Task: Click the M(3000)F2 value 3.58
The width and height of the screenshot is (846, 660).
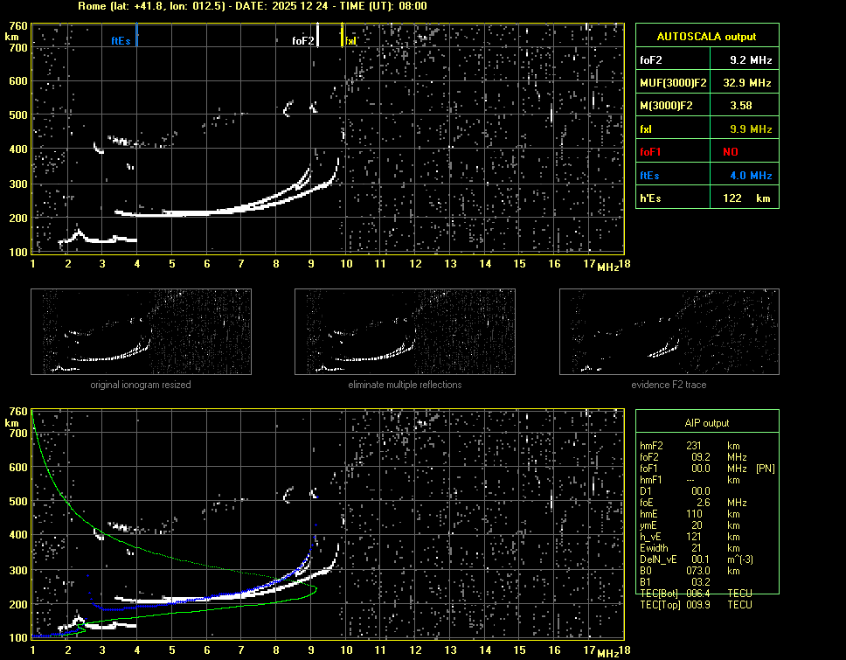Action: tap(741, 105)
